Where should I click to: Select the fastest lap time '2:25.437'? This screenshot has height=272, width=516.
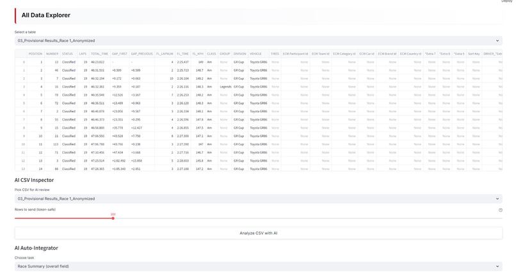pos(182,62)
